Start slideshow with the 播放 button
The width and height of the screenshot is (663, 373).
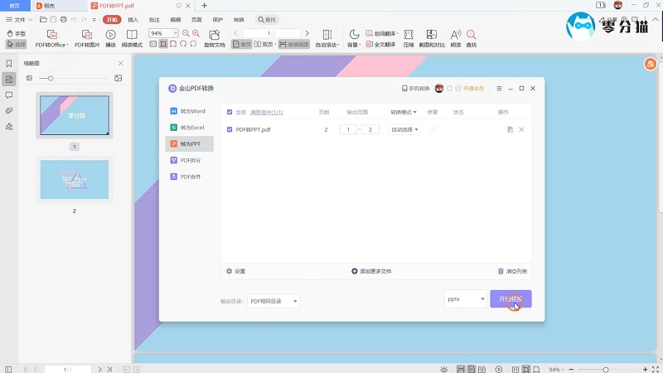point(111,38)
